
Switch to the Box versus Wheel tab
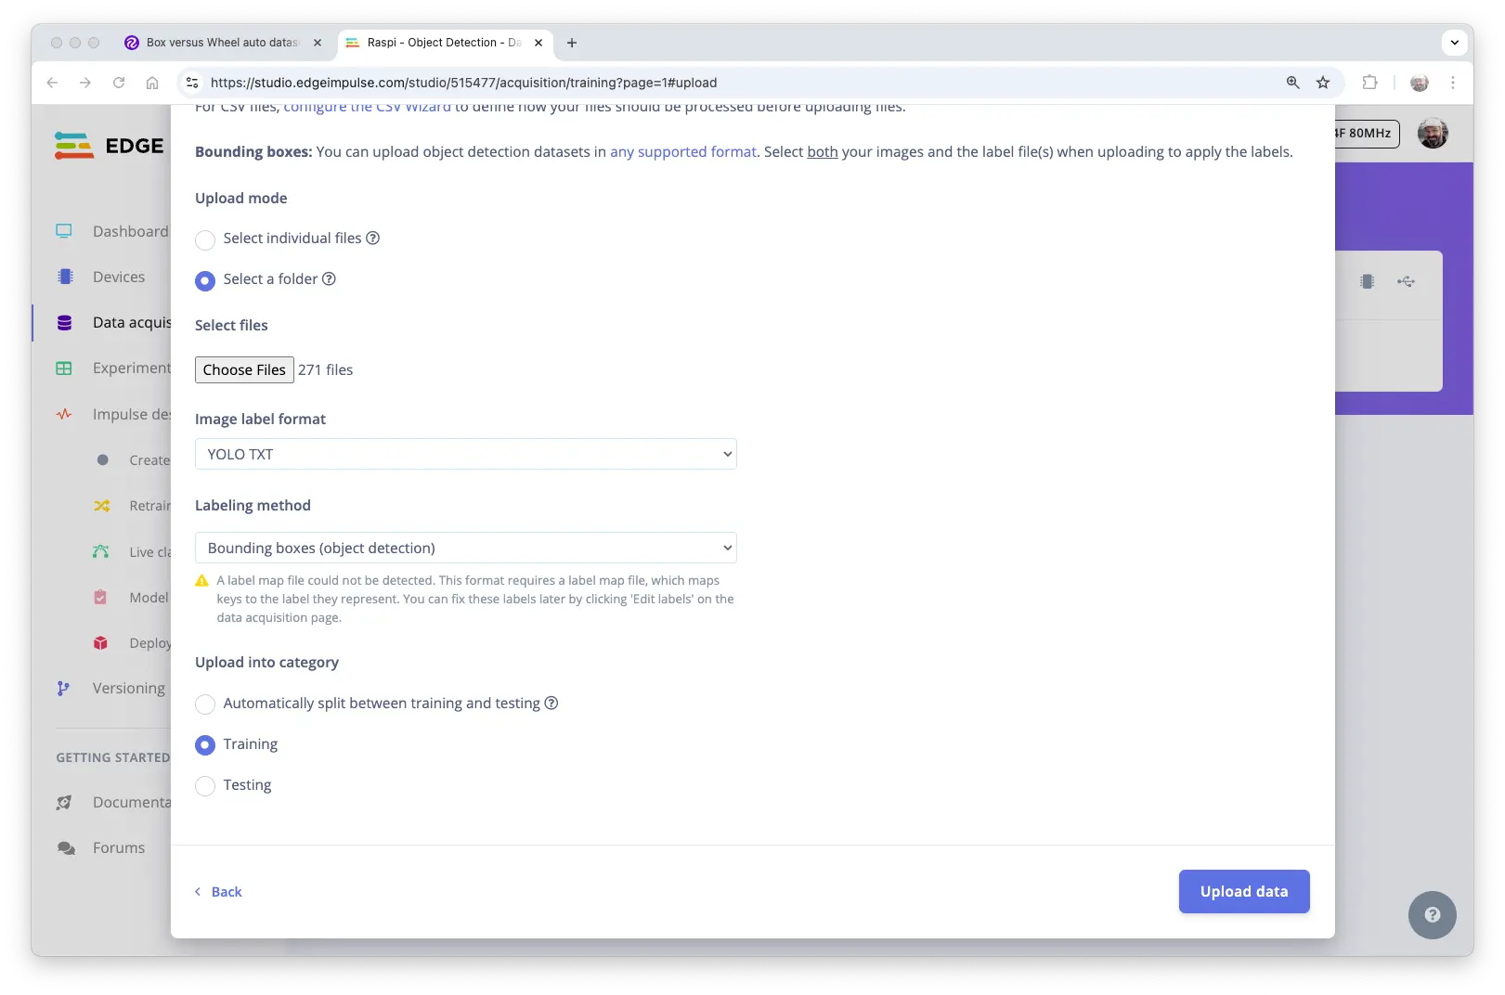point(222,43)
